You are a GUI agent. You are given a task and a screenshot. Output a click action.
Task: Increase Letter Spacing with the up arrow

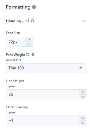point(83,118)
